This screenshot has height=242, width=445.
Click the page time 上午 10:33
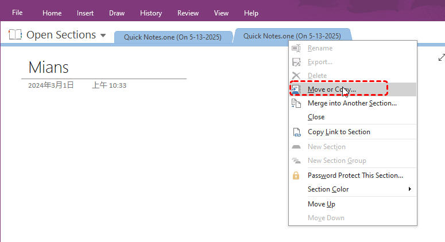tap(109, 85)
